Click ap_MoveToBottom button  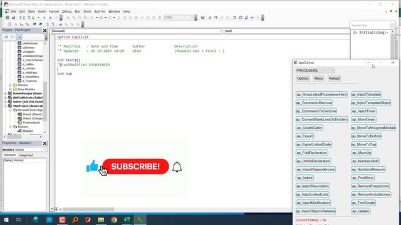(366, 136)
